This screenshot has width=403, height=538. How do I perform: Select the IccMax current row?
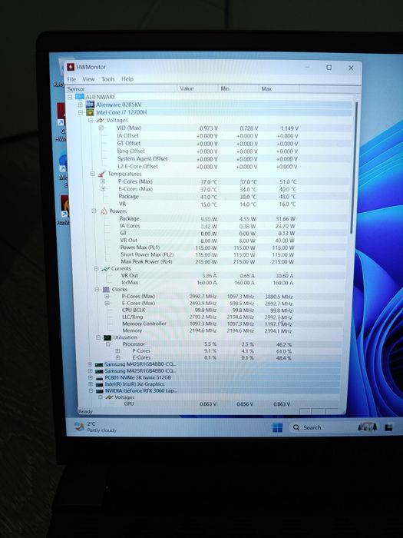(208, 282)
